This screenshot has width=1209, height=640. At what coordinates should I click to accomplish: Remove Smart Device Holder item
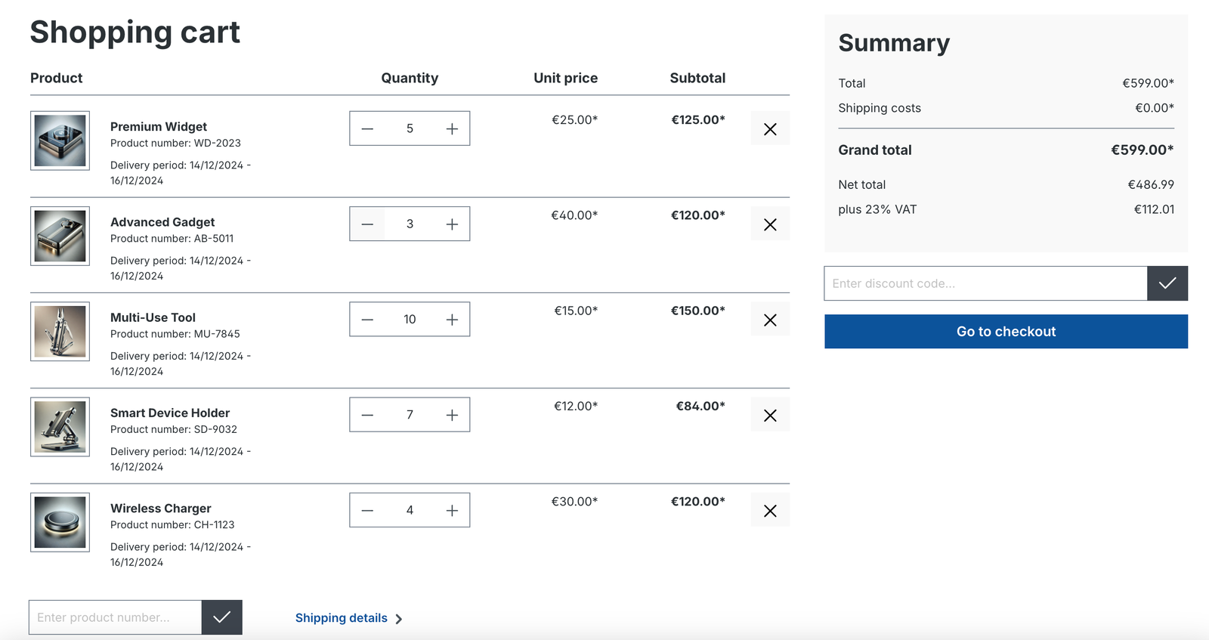(x=770, y=415)
